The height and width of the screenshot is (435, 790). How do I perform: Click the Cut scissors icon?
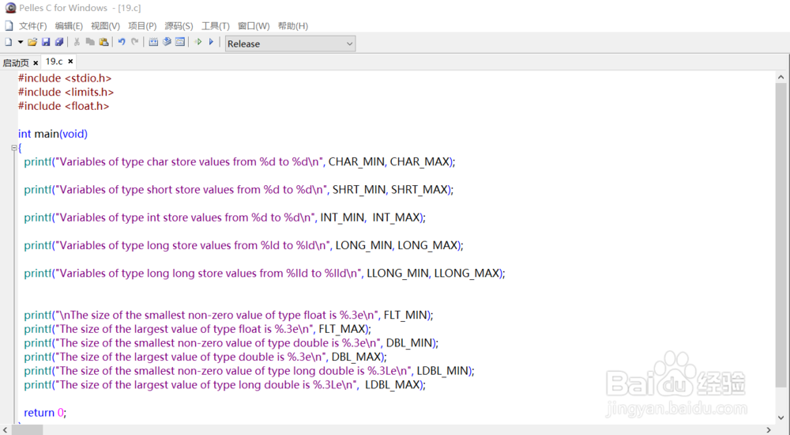pyautogui.click(x=77, y=43)
